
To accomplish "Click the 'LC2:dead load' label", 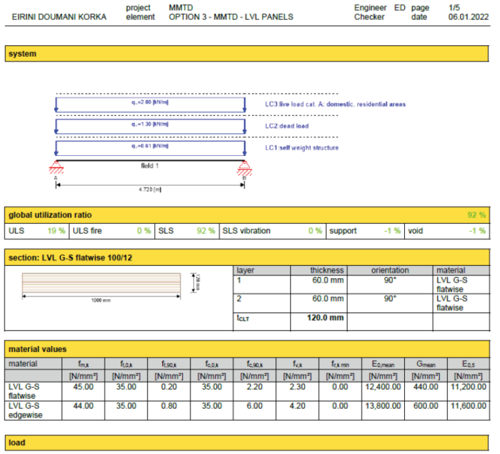I will (x=287, y=126).
